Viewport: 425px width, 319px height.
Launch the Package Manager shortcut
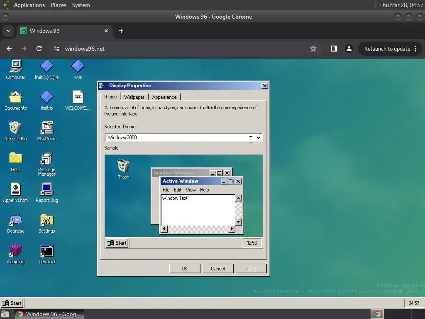pyautogui.click(x=46, y=164)
